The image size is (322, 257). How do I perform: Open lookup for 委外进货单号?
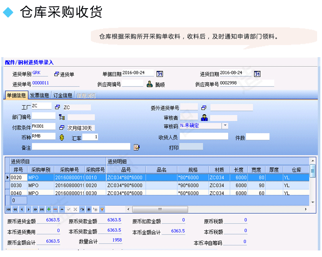[x=204, y=108]
